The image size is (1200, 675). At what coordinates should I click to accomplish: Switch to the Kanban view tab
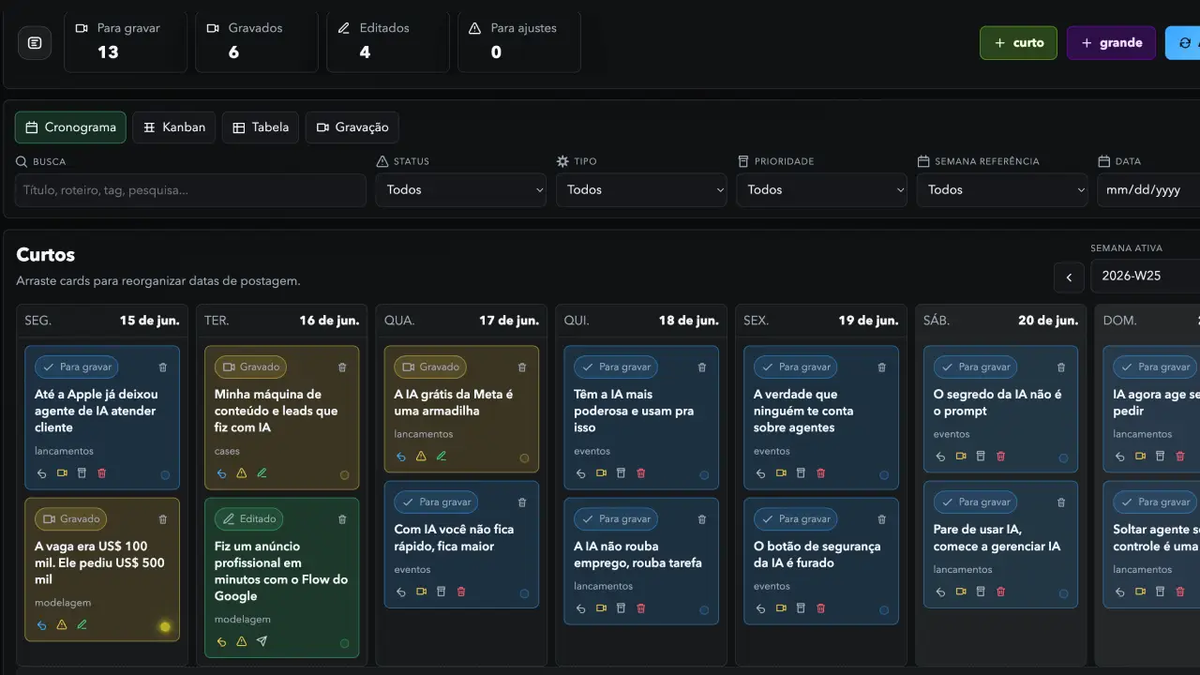[174, 127]
